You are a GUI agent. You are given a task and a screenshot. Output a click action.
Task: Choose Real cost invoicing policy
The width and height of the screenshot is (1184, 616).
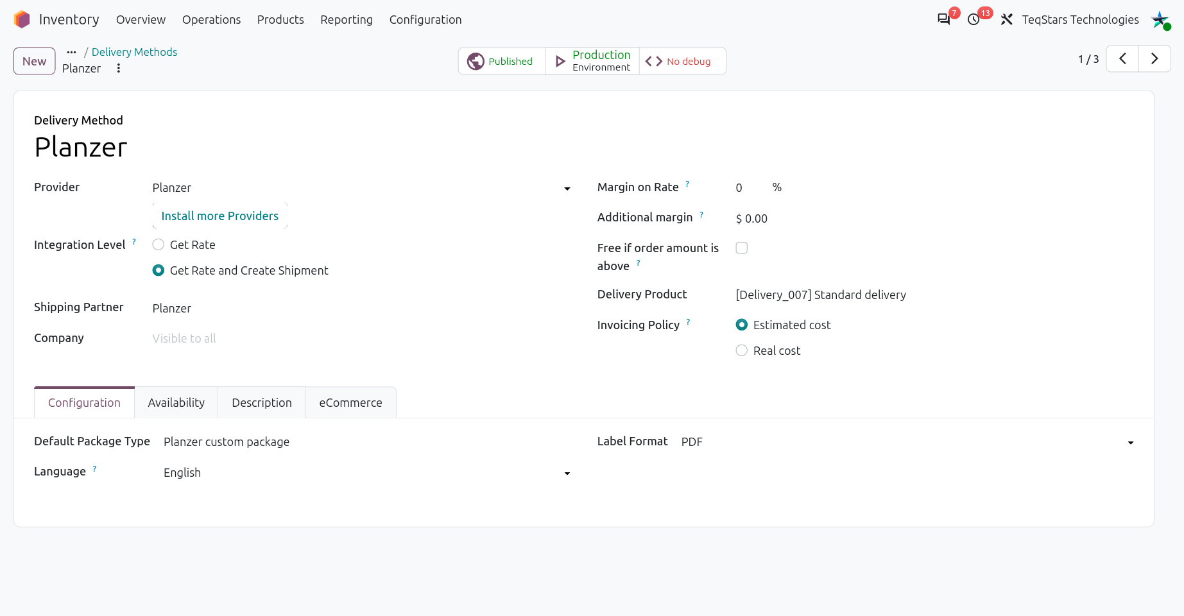point(742,350)
